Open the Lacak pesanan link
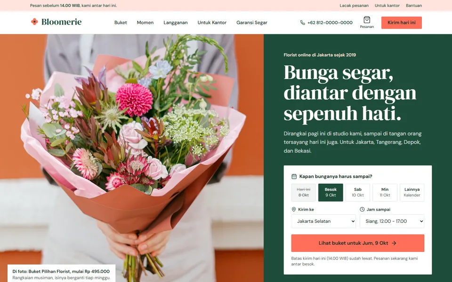Screen dimensions: 452x282 354,6
